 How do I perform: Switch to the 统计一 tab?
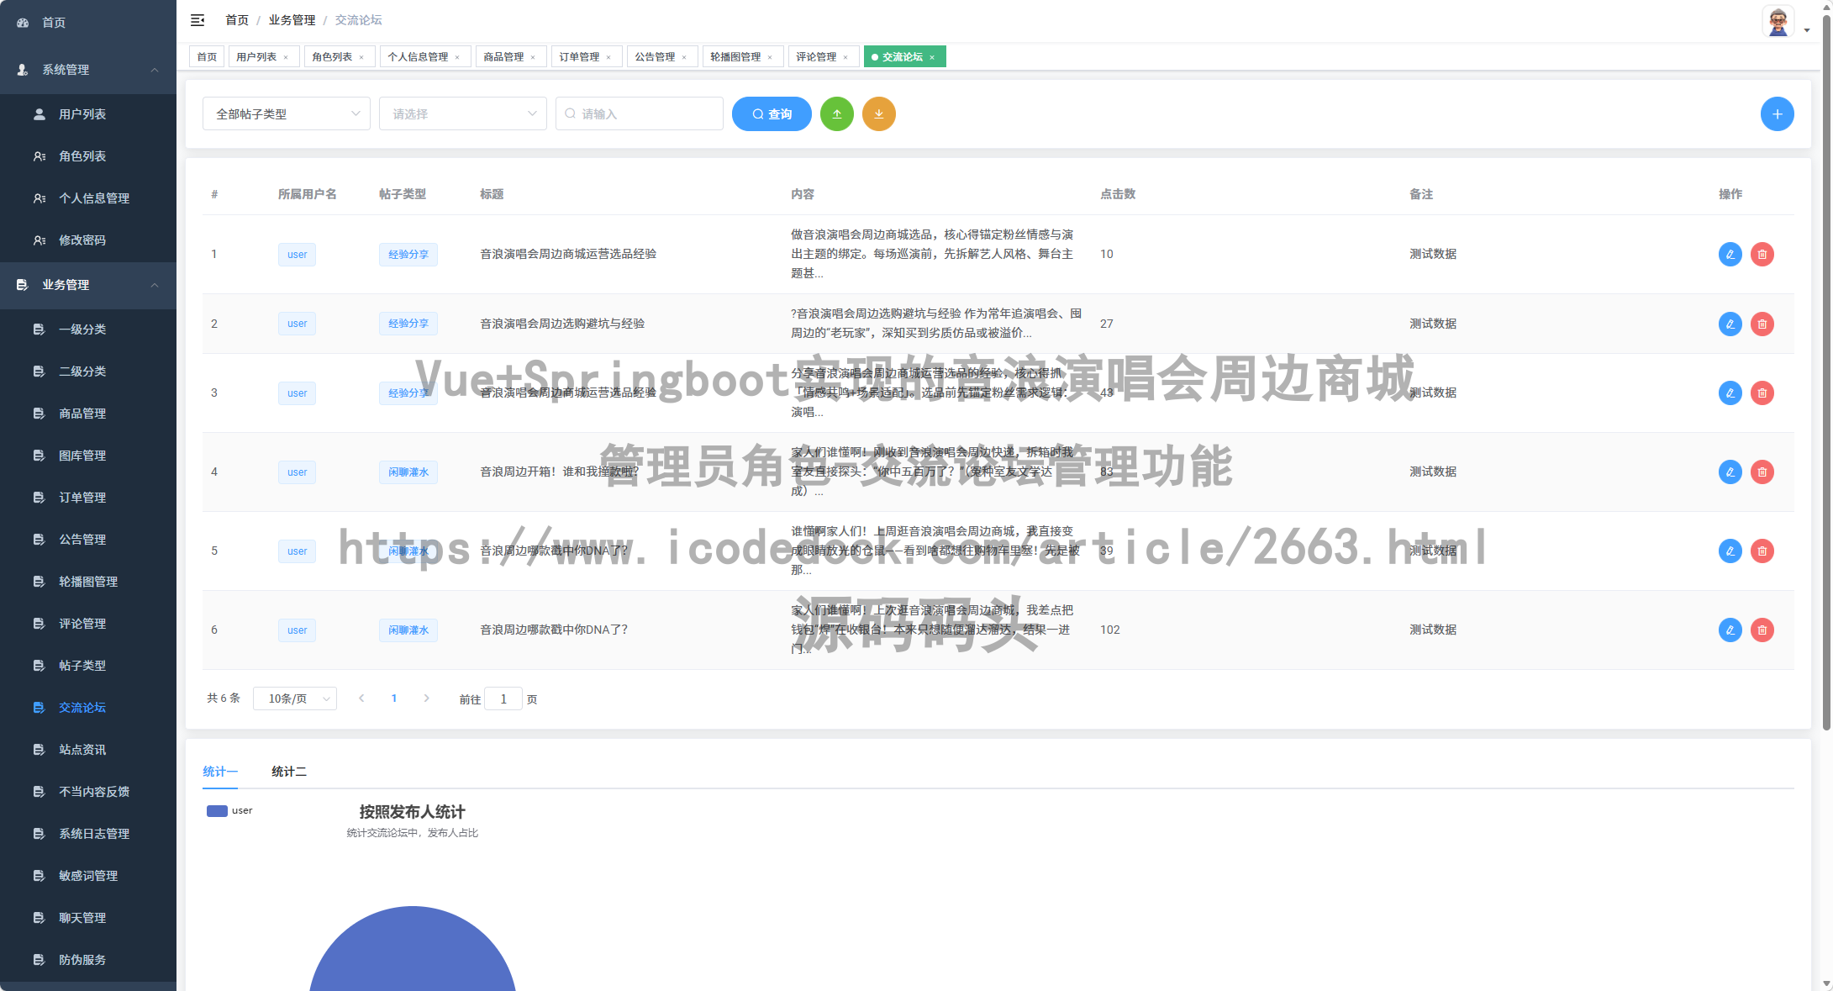[219, 772]
